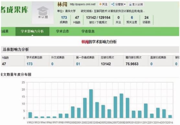Click the 2008 bar in the chart

[121, 106]
